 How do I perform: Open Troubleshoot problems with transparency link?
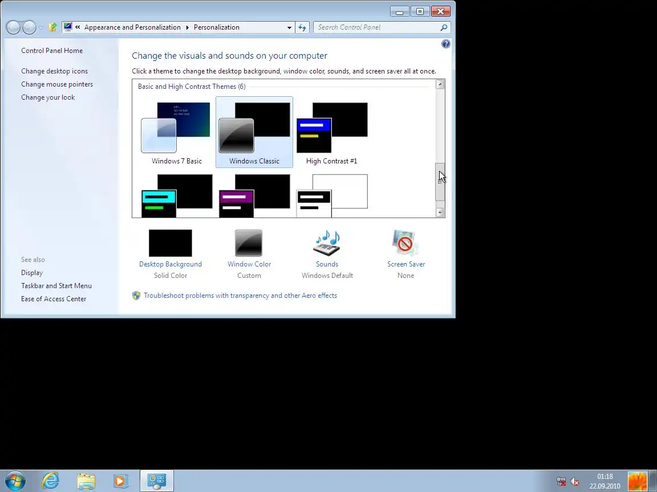tap(240, 296)
